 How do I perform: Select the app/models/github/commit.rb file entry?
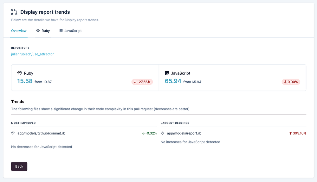tap(41, 133)
